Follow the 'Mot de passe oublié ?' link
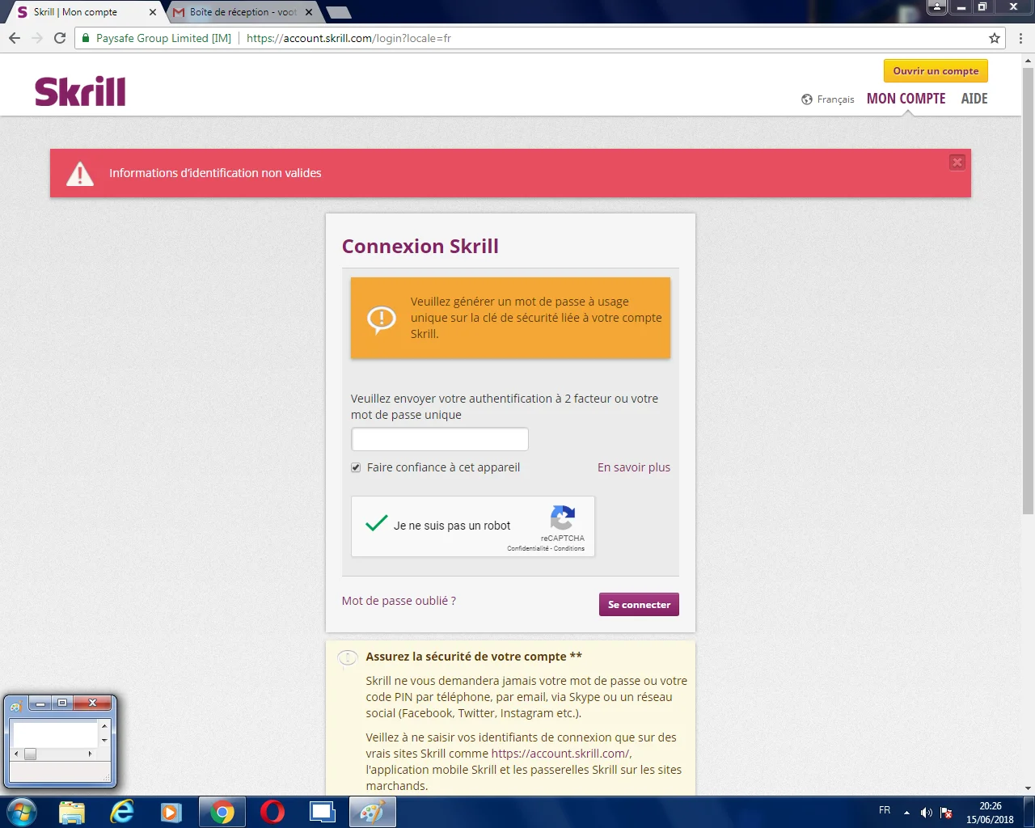1035x828 pixels. pyautogui.click(x=399, y=601)
